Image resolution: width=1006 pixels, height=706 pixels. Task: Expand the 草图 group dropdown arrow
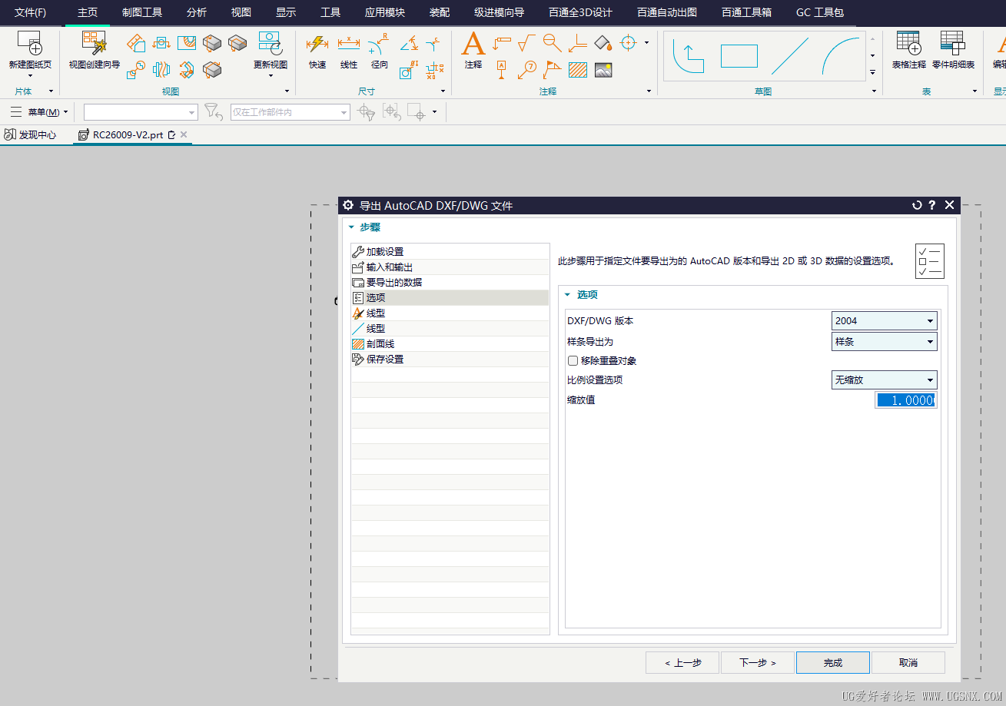875,91
